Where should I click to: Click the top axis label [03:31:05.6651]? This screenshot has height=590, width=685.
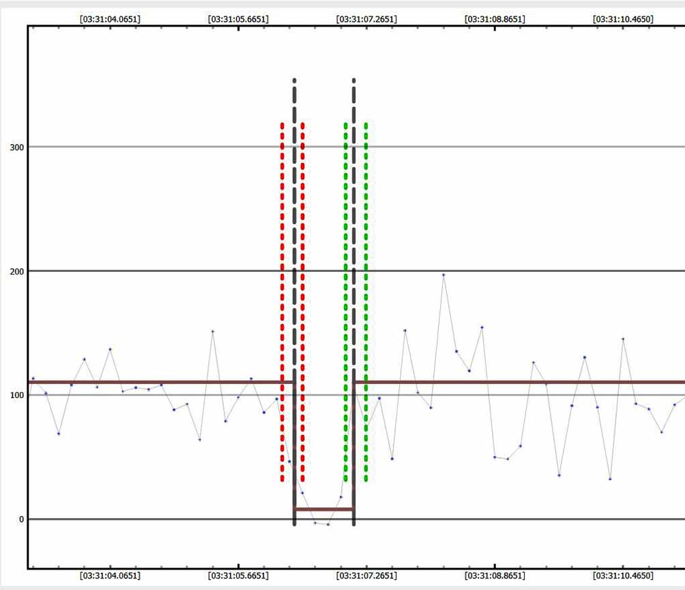238,19
